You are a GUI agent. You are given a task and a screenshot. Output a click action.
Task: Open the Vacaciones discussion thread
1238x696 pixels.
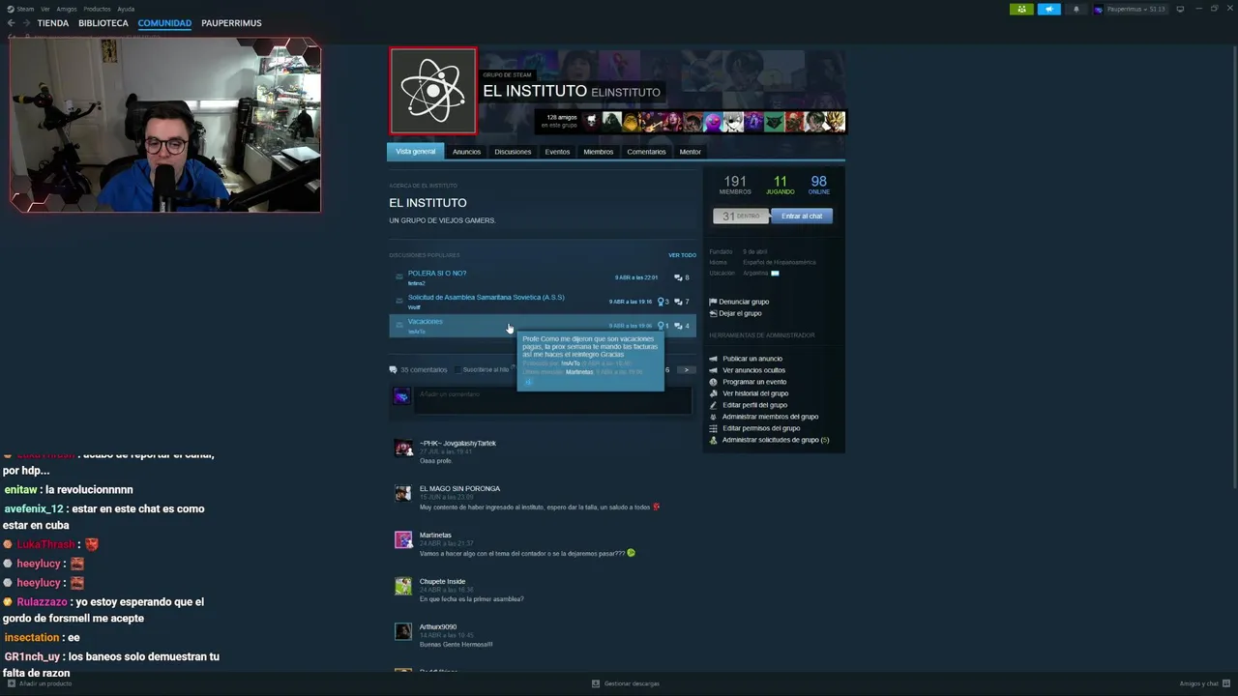pos(426,321)
